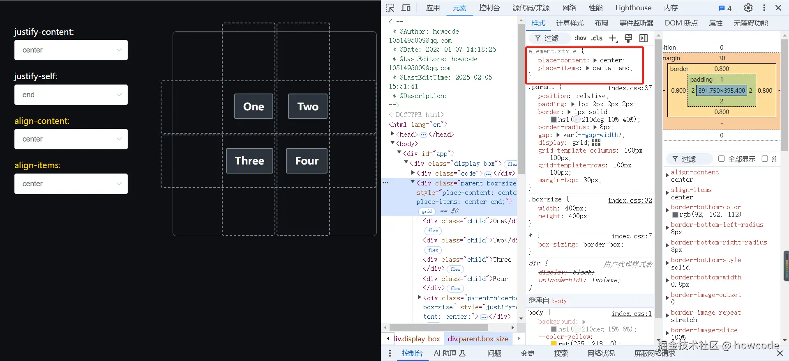Toggle the device toolbar icon

(x=406, y=8)
